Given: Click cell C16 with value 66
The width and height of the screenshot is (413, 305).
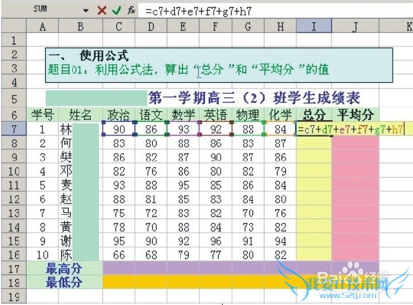Looking at the screenshot, I should coord(119,255).
